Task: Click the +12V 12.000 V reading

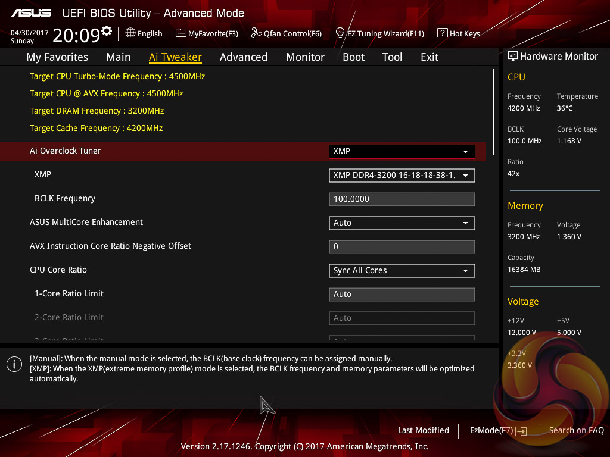Action: click(x=522, y=332)
